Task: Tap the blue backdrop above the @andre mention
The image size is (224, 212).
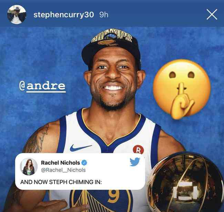Action: (43, 57)
